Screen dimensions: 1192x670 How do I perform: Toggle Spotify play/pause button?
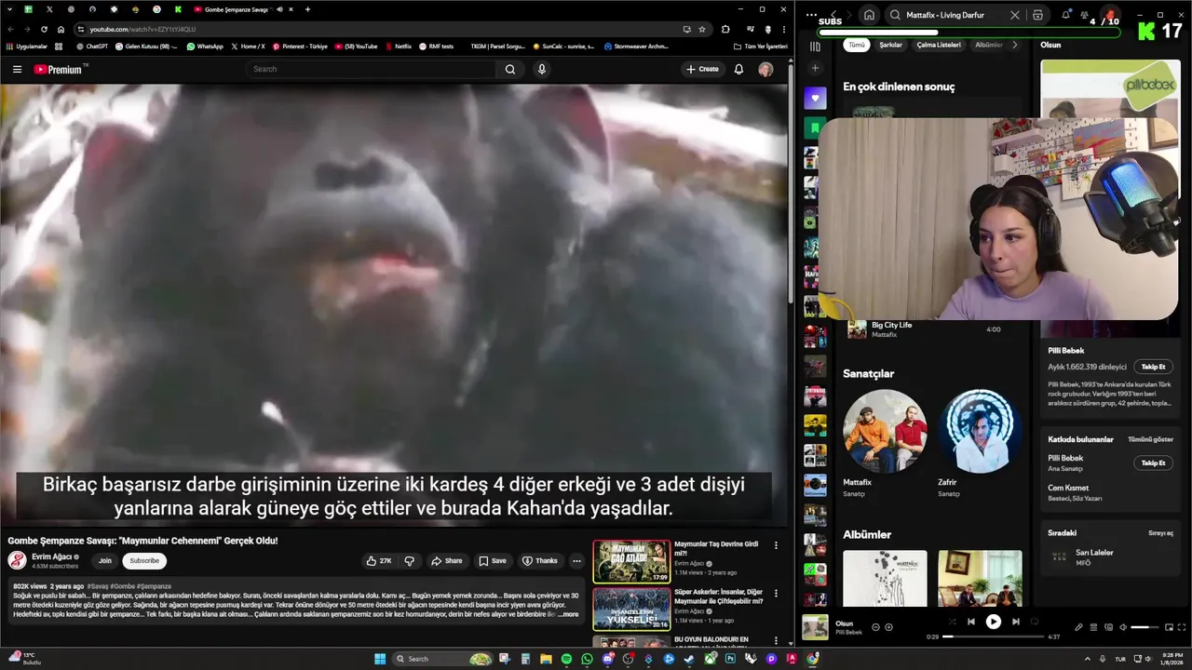tap(993, 622)
